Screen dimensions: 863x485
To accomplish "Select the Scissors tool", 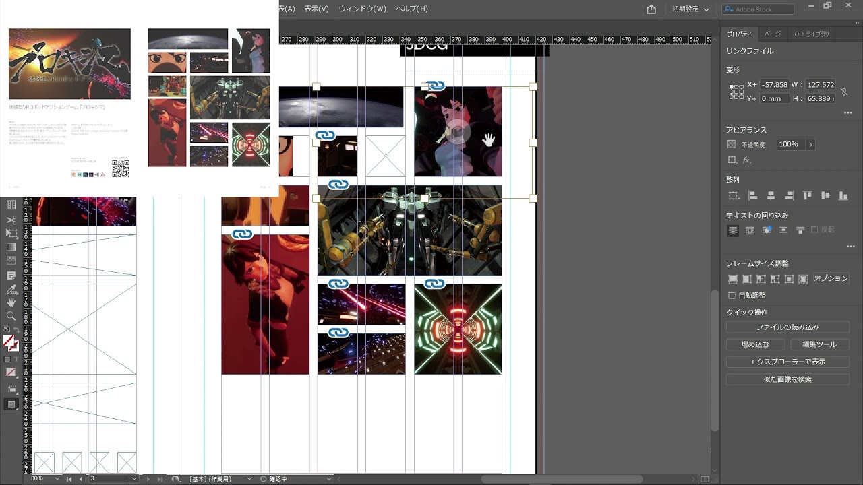I will [x=11, y=220].
